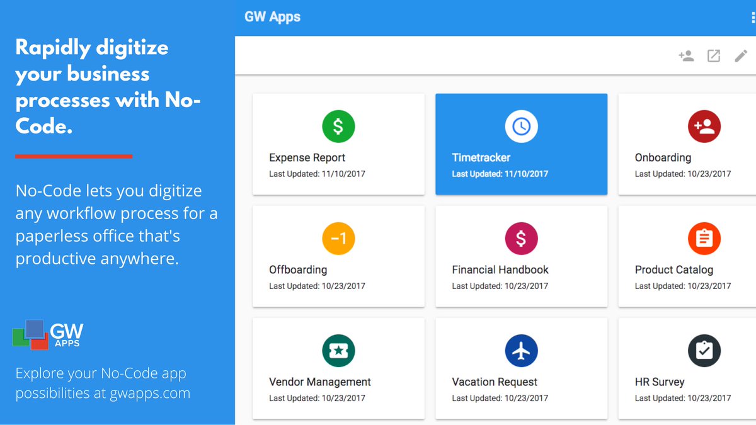Open the Offboarding app title
The width and height of the screenshot is (756, 425).
(x=298, y=269)
